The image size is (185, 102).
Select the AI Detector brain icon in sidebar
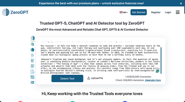click(33, 38)
